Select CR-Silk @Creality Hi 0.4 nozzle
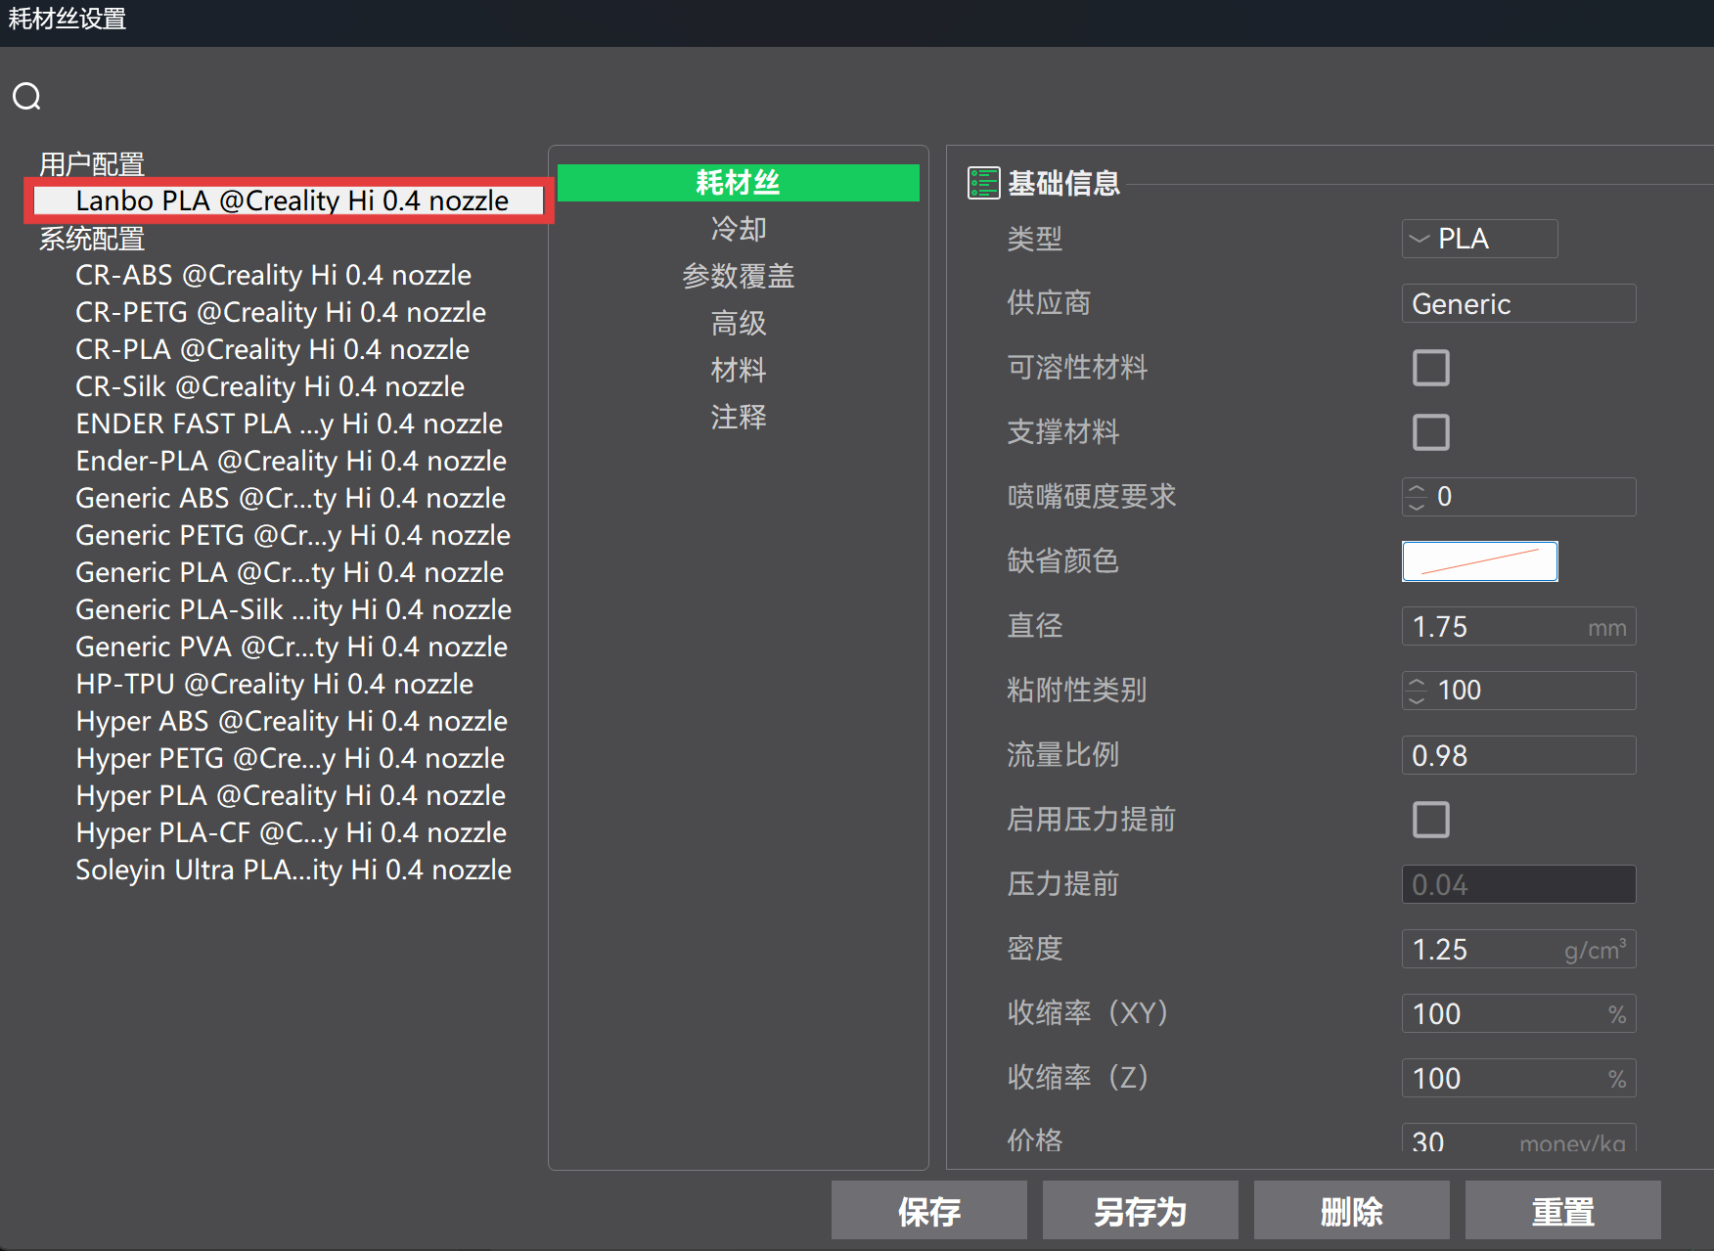Image resolution: width=1714 pixels, height=1251 pixels. coord(270,387)
